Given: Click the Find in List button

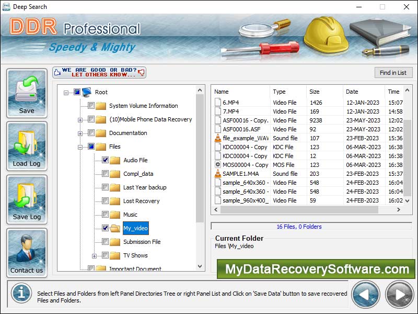Looking at the screenshot, I should coord(393,72).
